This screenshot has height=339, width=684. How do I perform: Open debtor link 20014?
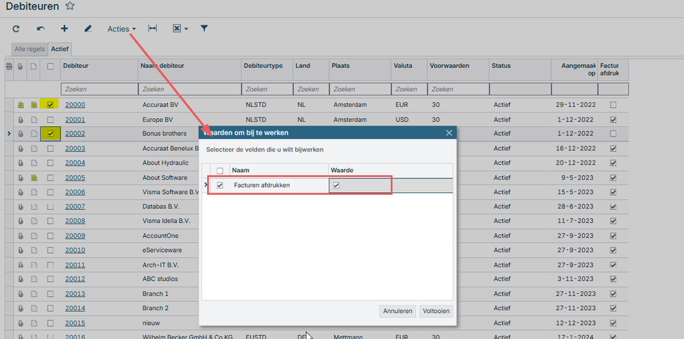(75, 308)
